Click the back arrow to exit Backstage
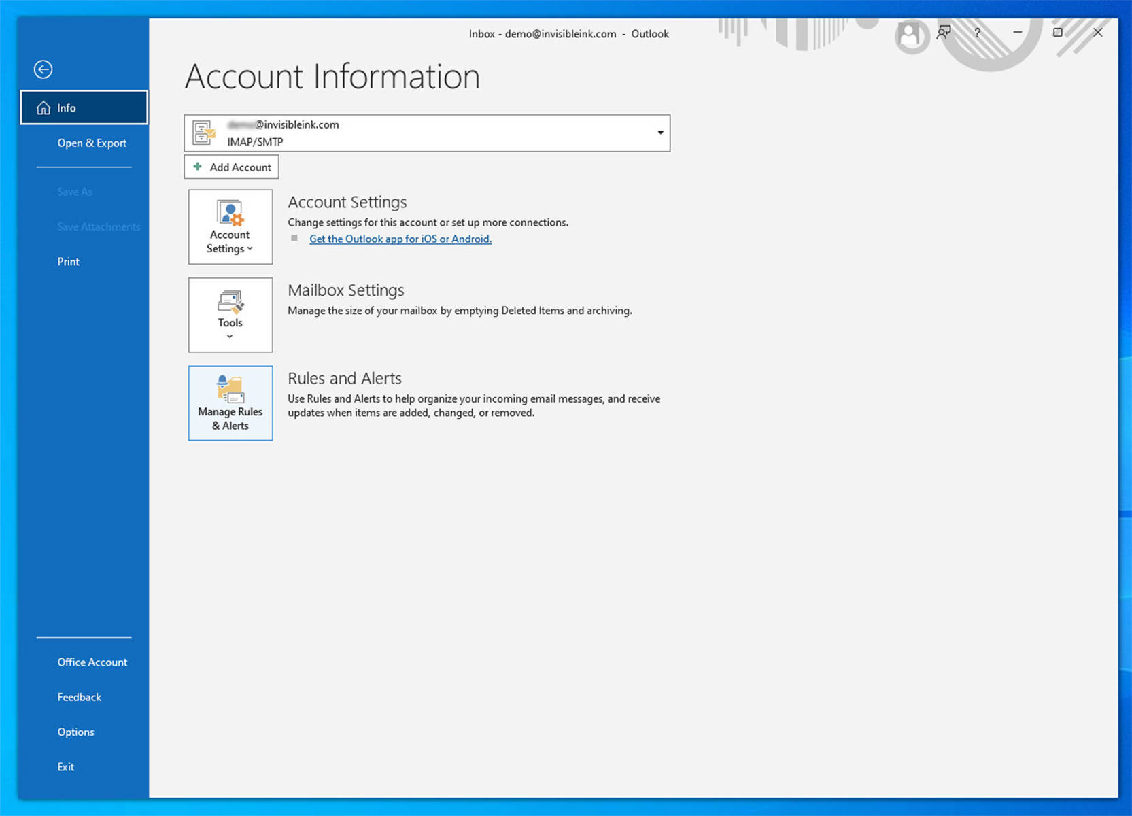Viewport: 1132px width, 816px height. point(43,69)
